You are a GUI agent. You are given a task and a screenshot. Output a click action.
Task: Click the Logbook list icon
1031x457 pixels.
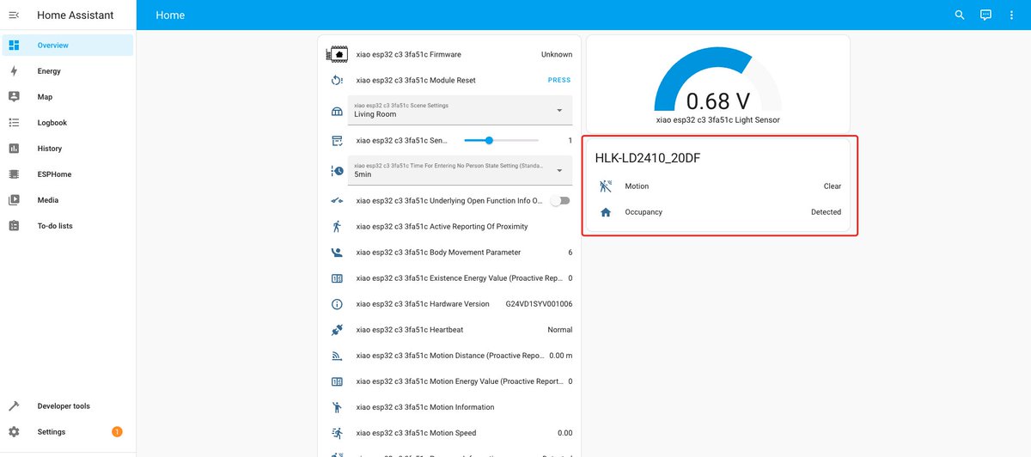coord(14,123)
